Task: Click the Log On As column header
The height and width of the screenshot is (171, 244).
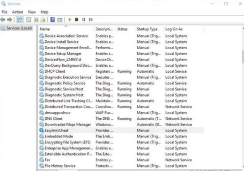Action: pos(174,29)
